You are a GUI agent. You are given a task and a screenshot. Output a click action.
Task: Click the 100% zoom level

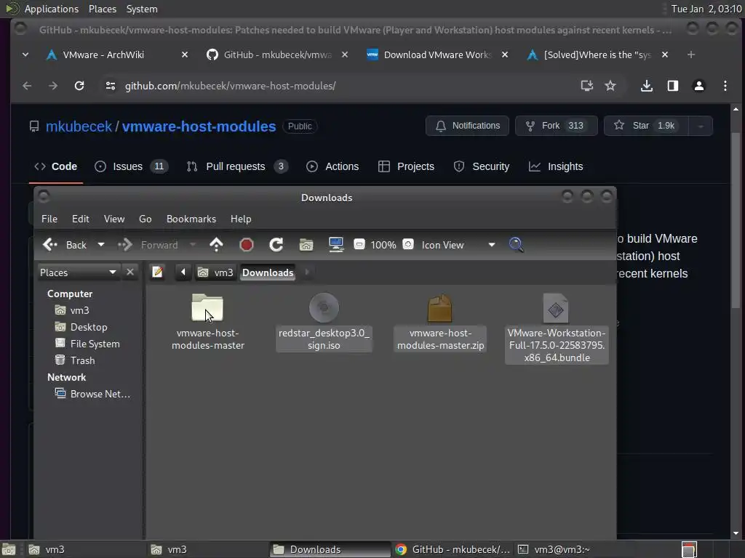(383, 245)
